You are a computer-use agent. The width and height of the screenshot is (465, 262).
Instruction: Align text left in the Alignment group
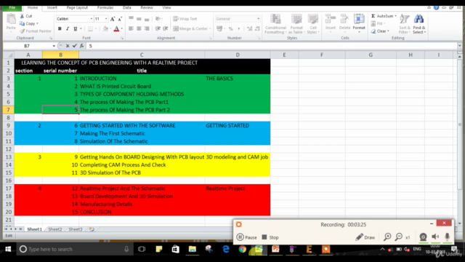(131, 28)
